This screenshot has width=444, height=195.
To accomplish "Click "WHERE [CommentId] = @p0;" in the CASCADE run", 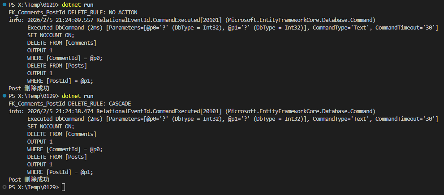I will pyautogui.click(x=65, y=149).
